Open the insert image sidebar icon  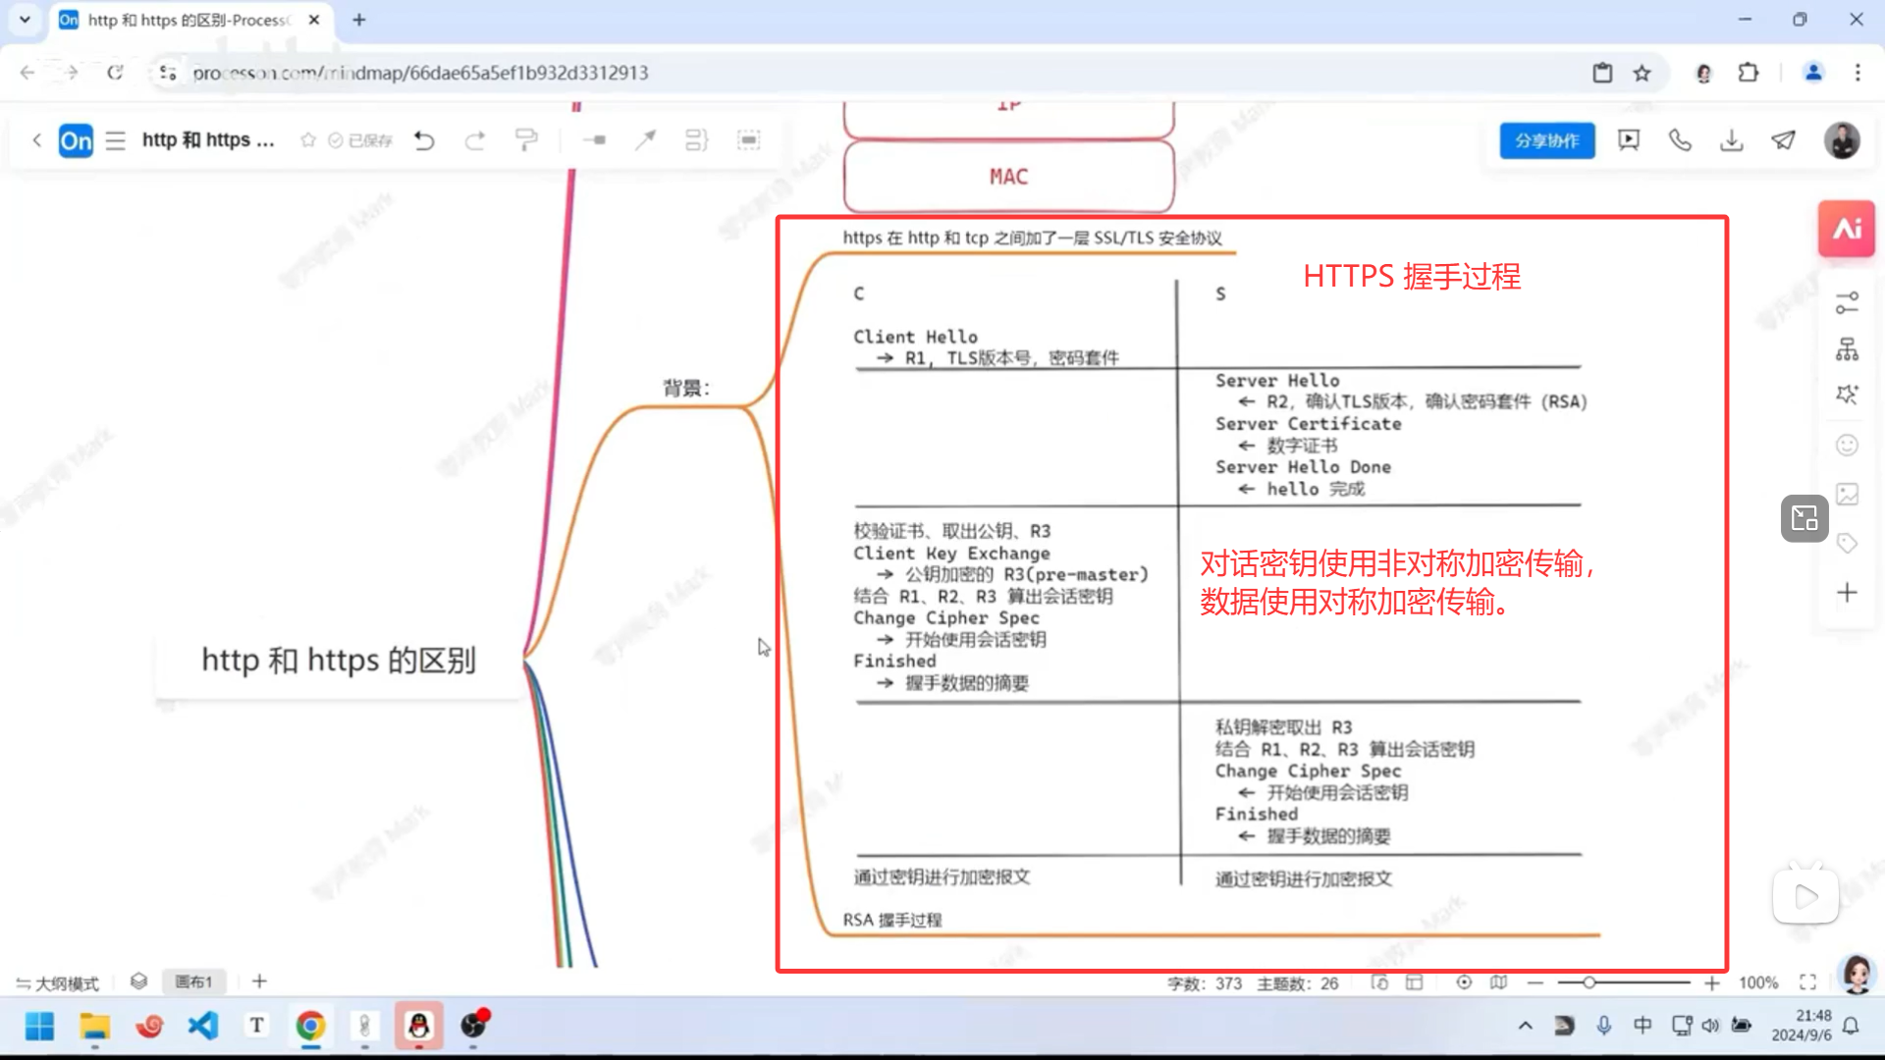point(1847,495)
